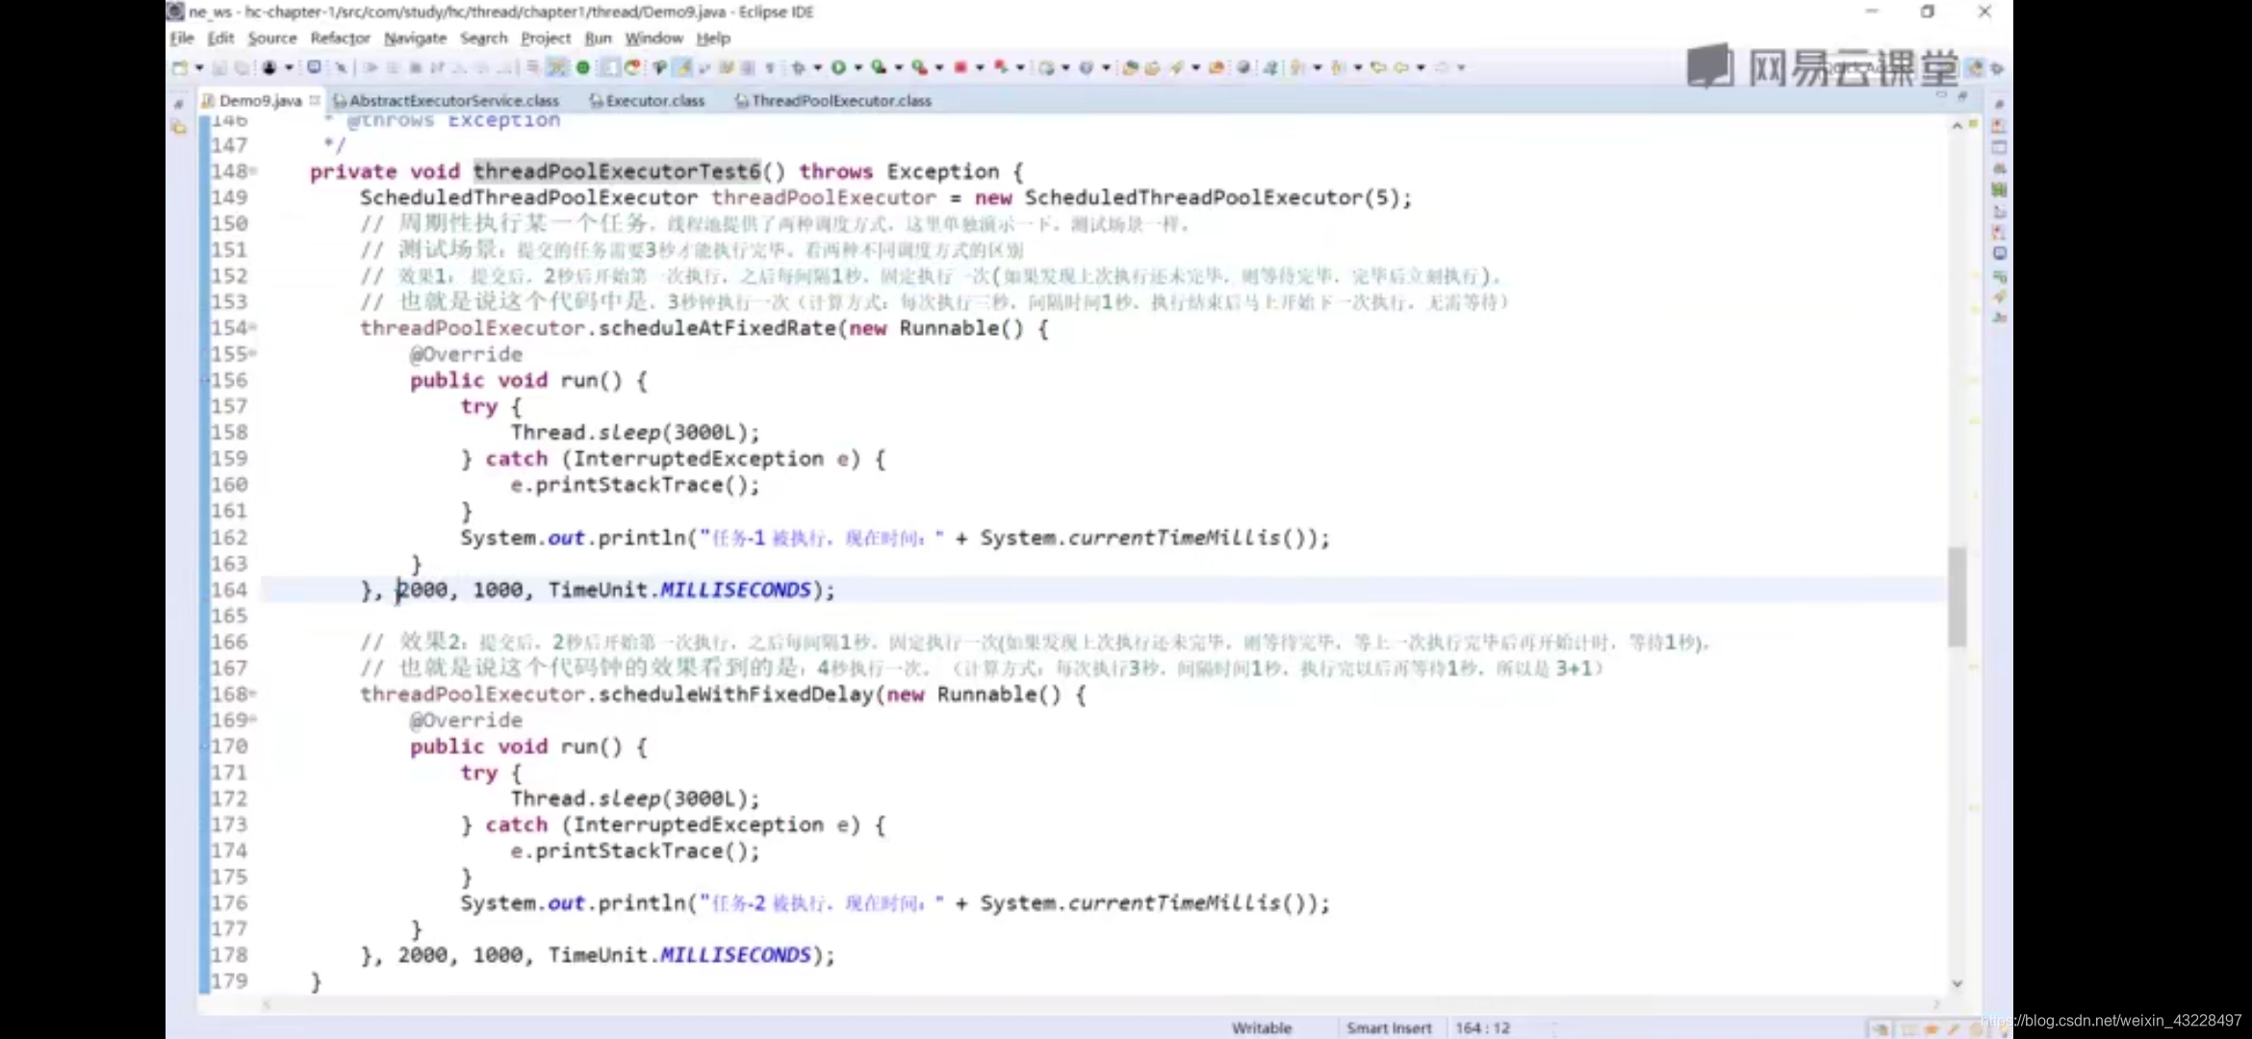Click the threadPoolExecutorTest6 method name
2252x1039 pixels.
pos(617,171)
